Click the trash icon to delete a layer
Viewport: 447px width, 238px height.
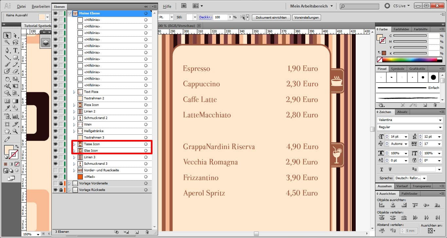[x=147, y=232]
